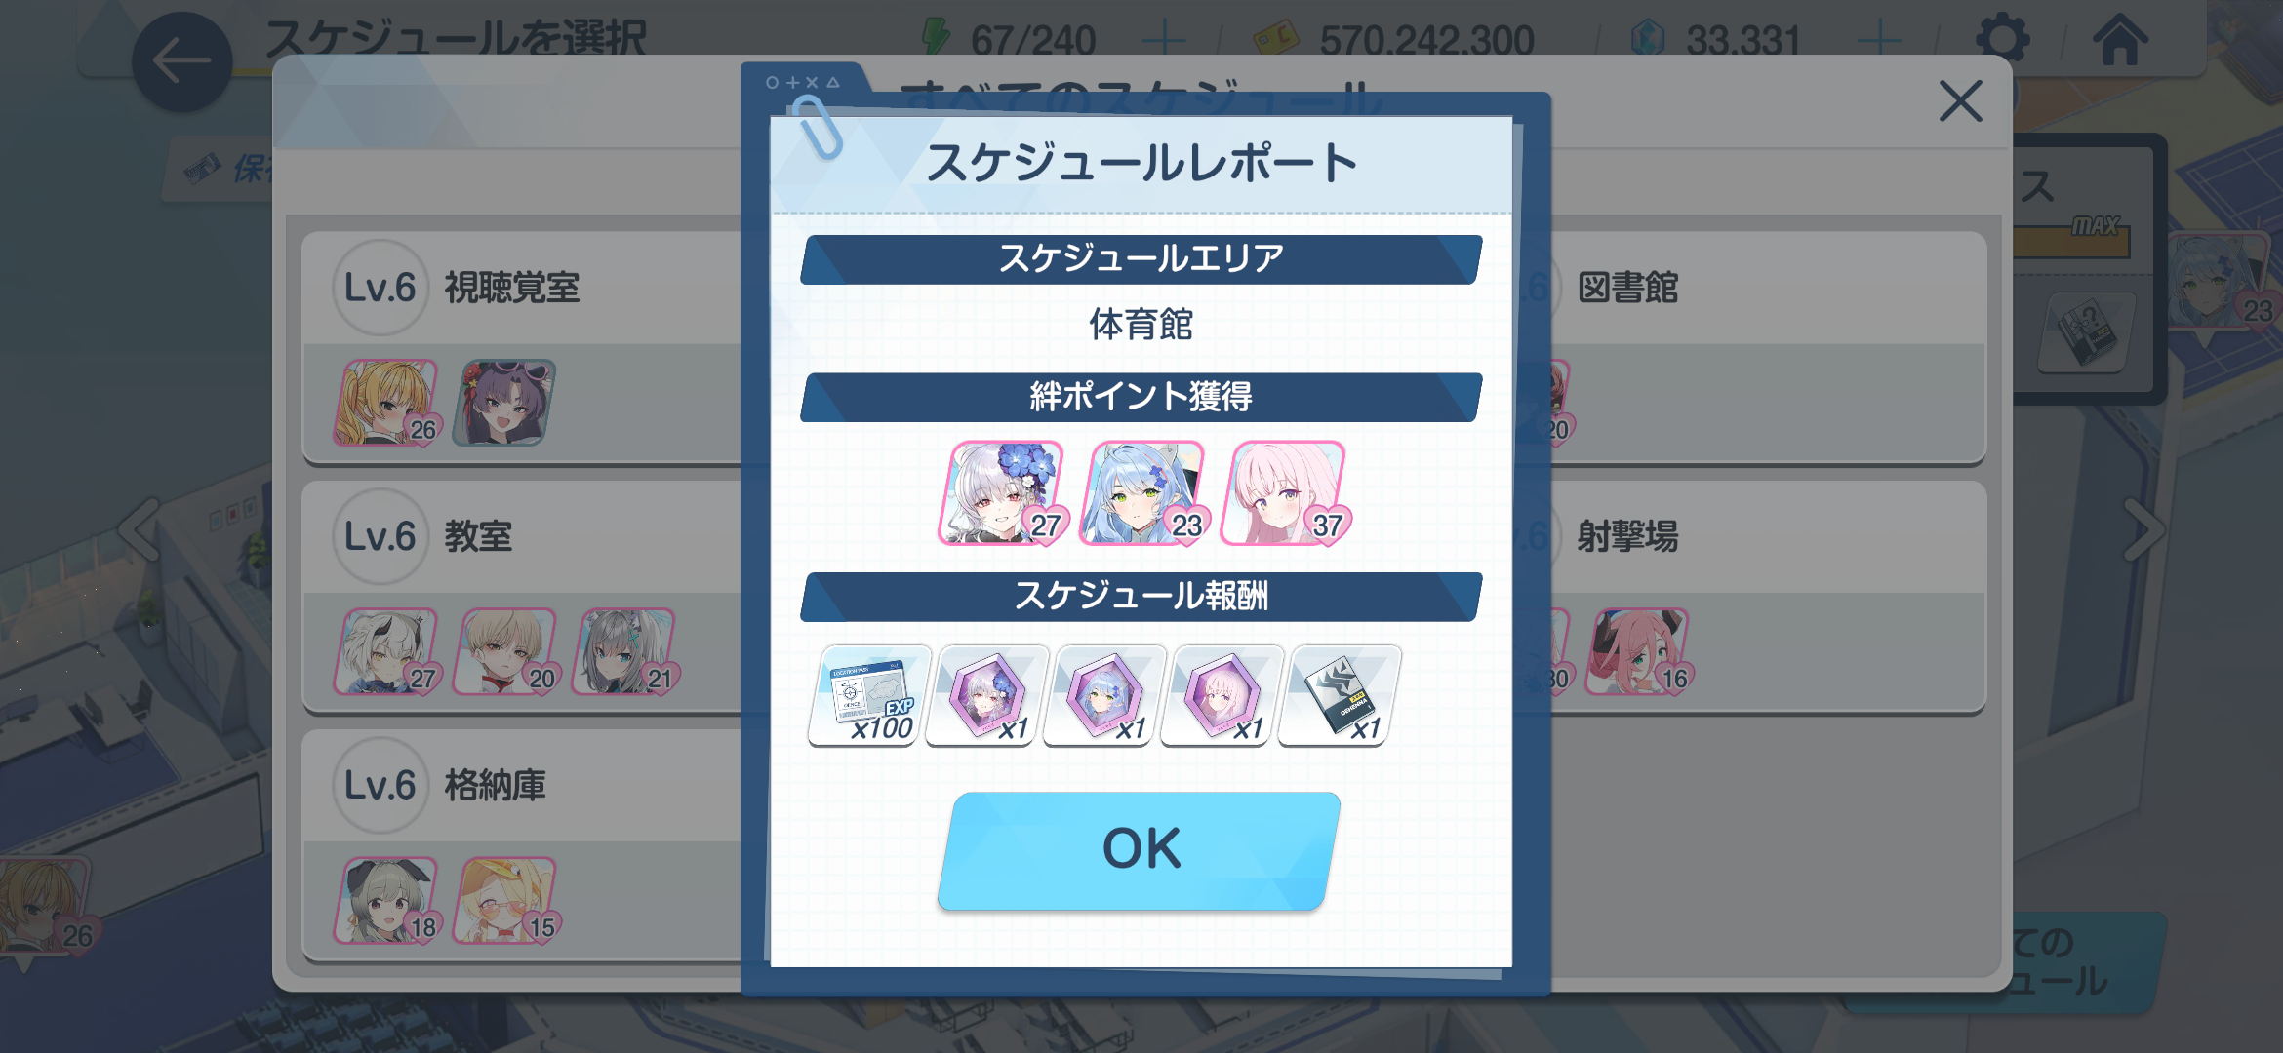Add AP with plus next to 67/240

tap(1164, 40)
